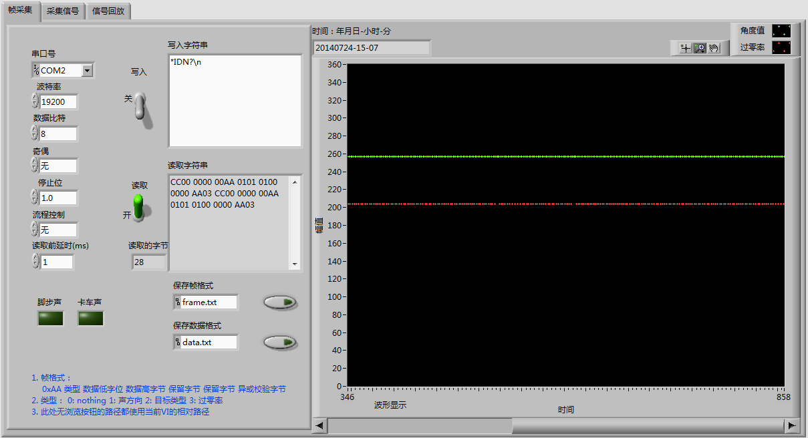The width and height of the screenshot is (808, 438).
Task: Select the hand pan graph tool
Action: pyautogui.click(x=714, y=48)
